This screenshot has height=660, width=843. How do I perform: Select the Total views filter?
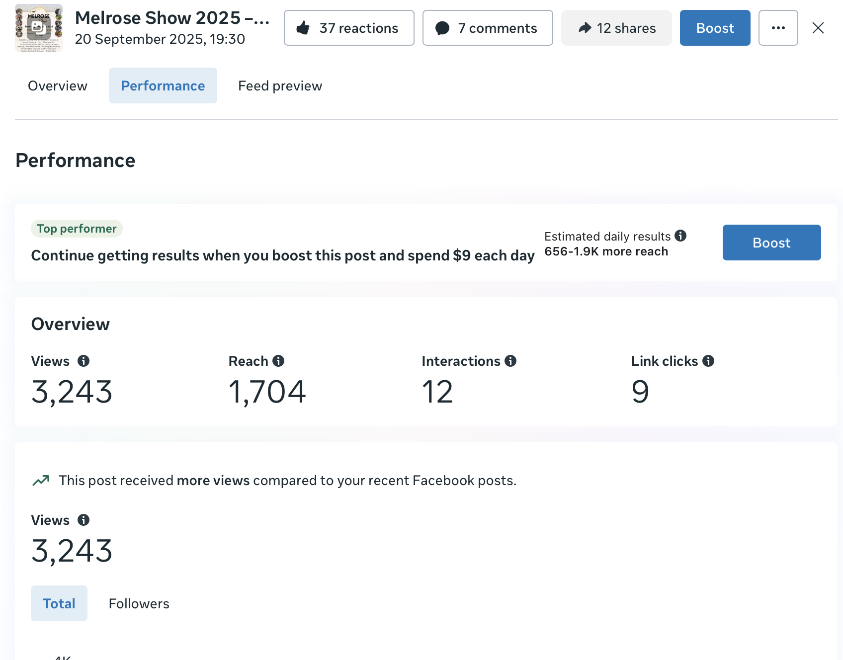coord(59,603)
